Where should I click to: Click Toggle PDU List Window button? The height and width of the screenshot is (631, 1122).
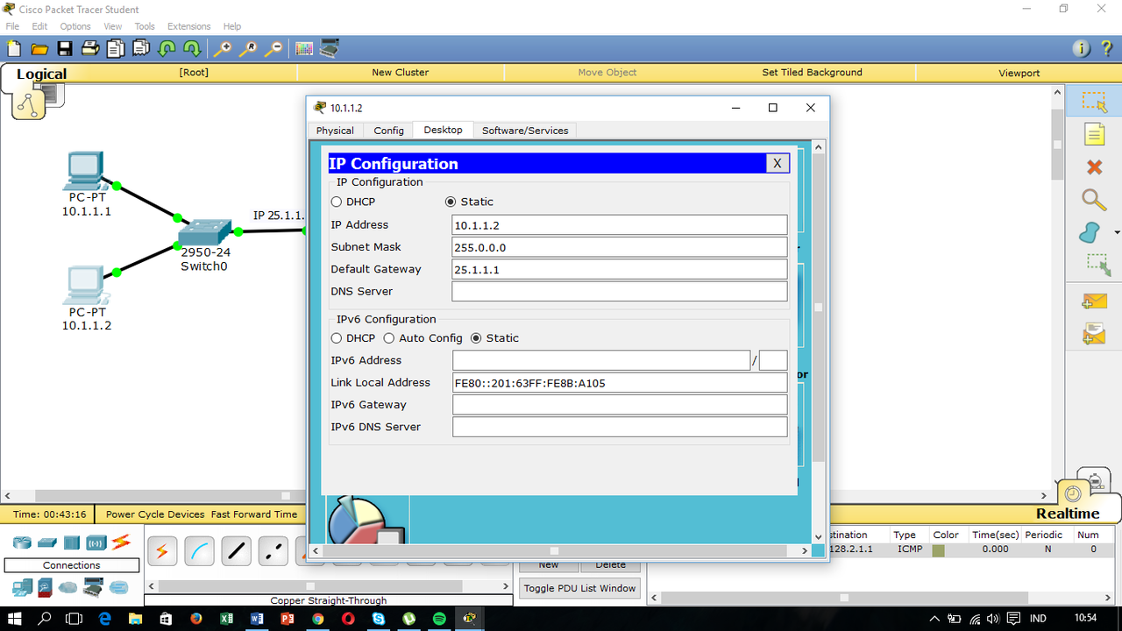pos(579,588)
